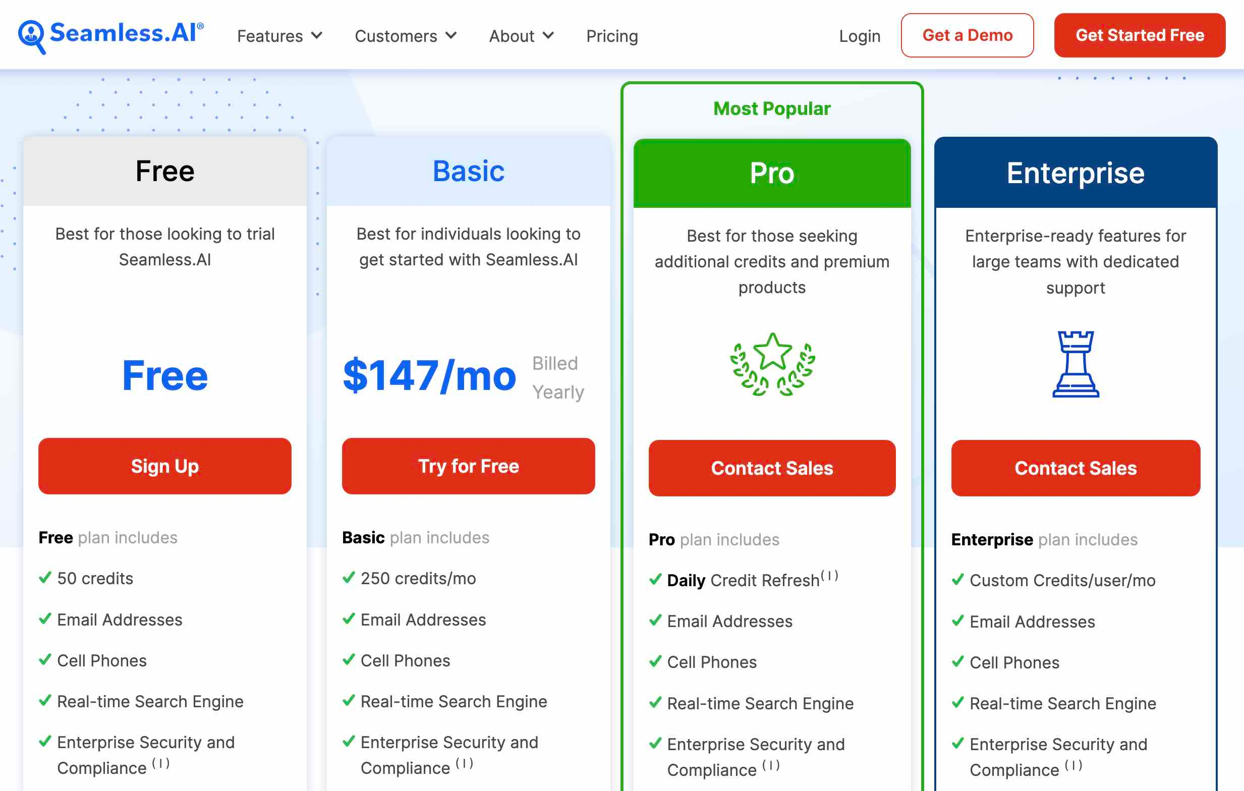Click Free plan Enterprise Security checkmark
Image resolution: width=1244 pixels, height=791 pixels.
(45, 742)
